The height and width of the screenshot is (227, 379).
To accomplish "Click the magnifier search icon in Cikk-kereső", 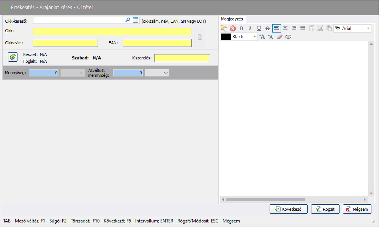I will tap(128, 20).
